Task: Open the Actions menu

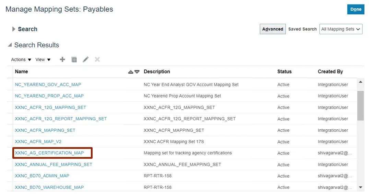Action: [21, 60]
